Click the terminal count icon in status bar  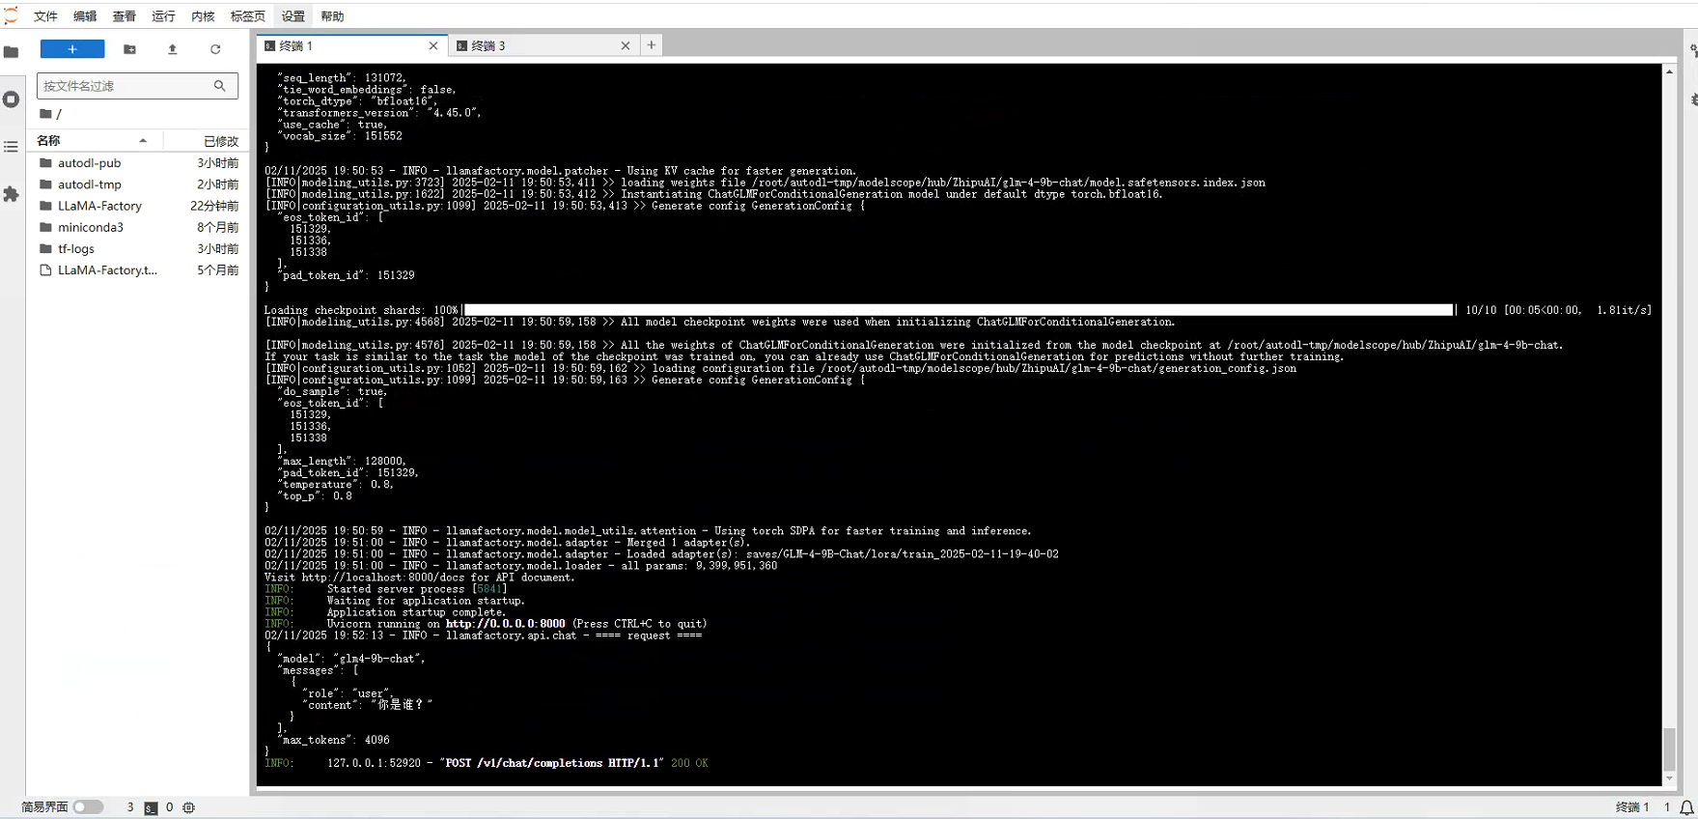pos(151,807)
